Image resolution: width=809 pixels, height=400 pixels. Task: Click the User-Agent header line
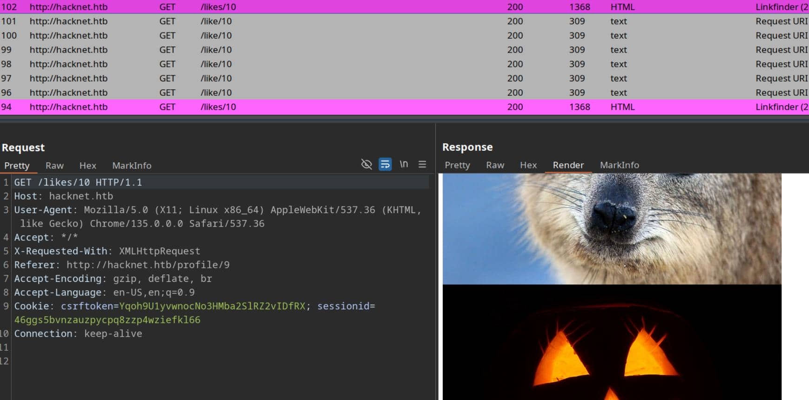click(x=218, y=217)
